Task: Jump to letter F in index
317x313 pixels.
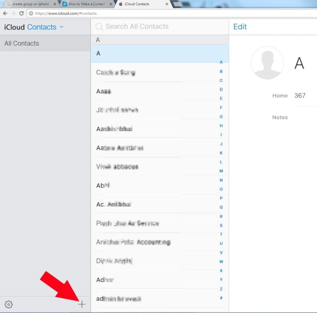Action: coord(221,108)
